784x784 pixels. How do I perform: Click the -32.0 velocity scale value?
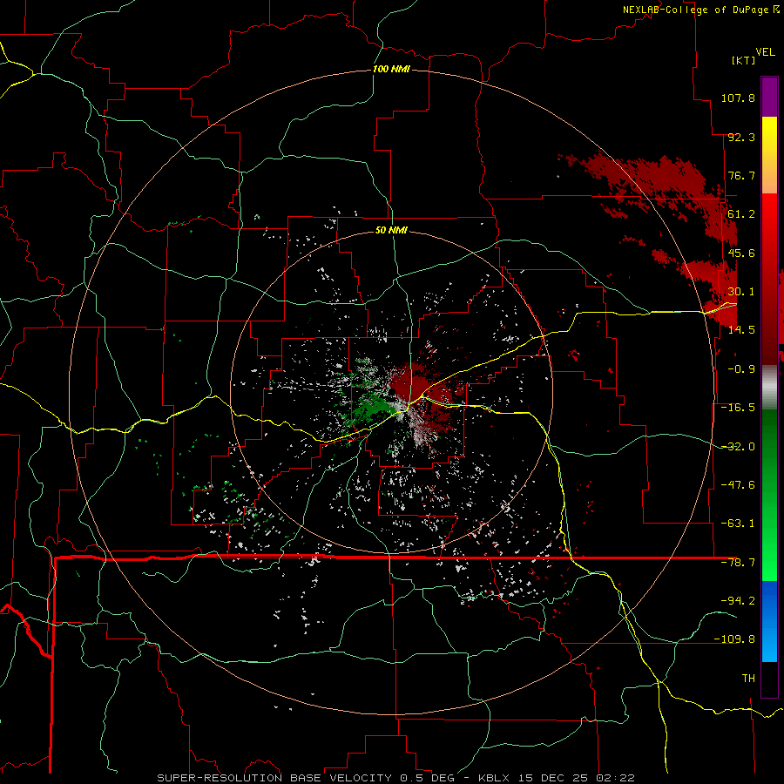[738, 447]
